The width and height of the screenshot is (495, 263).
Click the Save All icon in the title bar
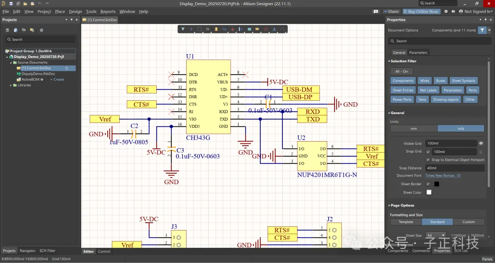(x=18, y=4)
